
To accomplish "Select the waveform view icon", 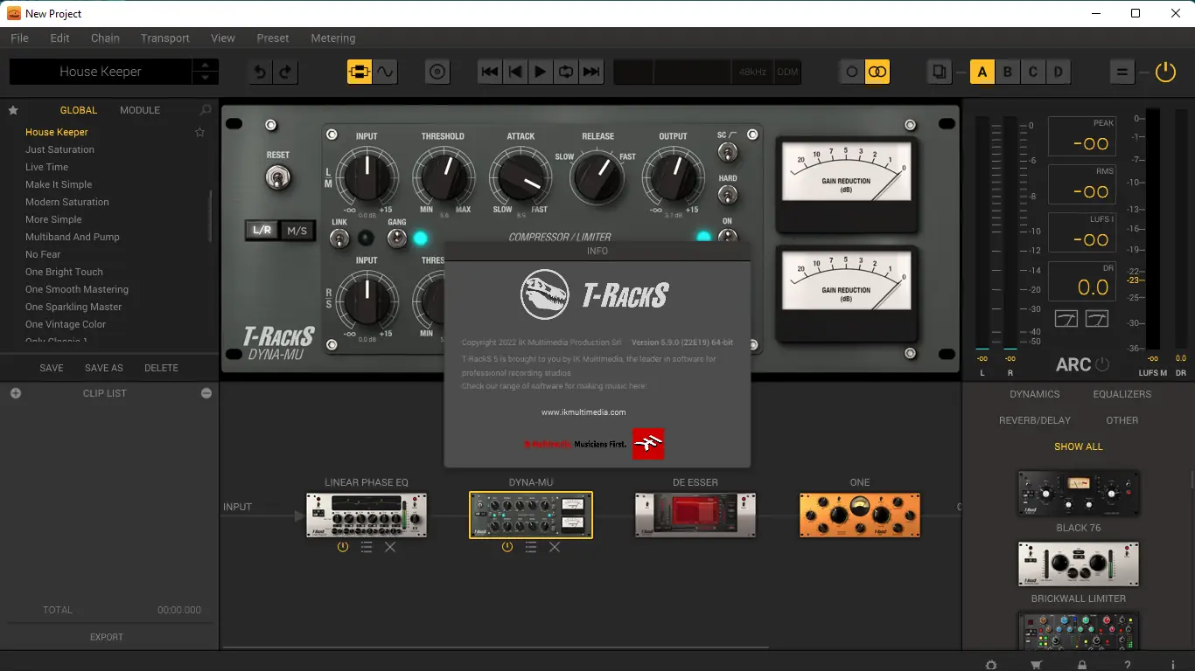I will [x=386, y=72].
